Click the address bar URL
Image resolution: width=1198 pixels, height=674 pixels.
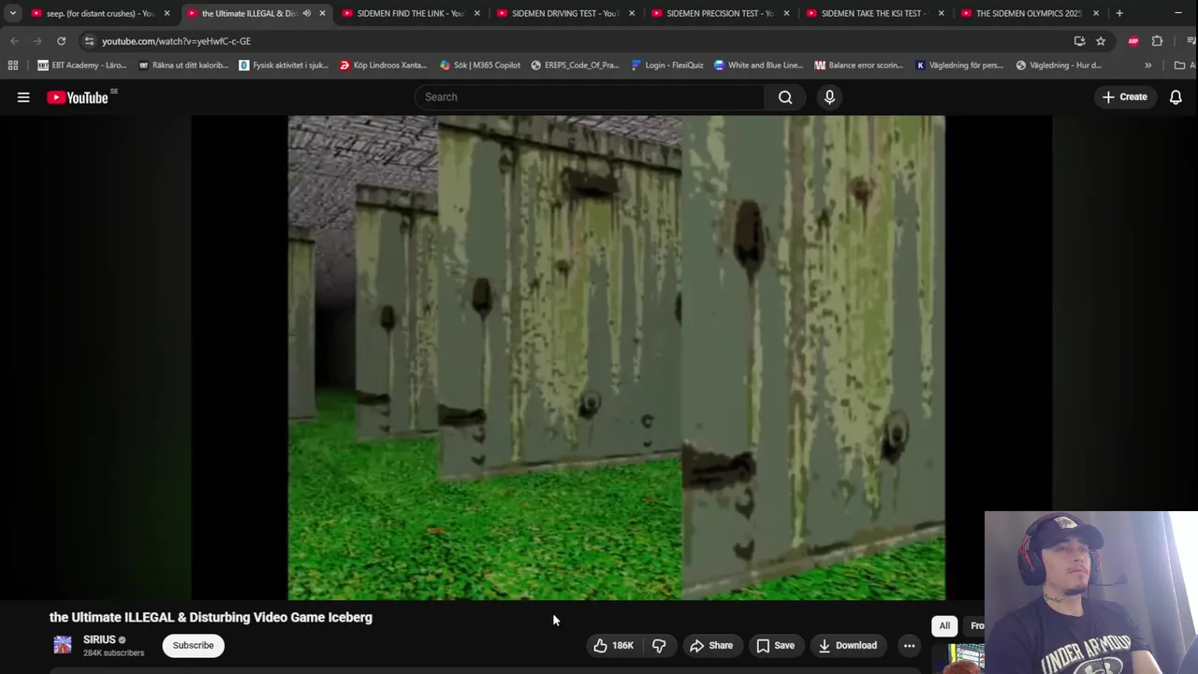pos(176,41)
